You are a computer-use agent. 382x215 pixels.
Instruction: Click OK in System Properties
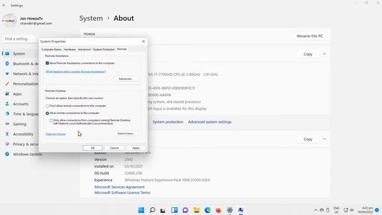pos(93,148)
